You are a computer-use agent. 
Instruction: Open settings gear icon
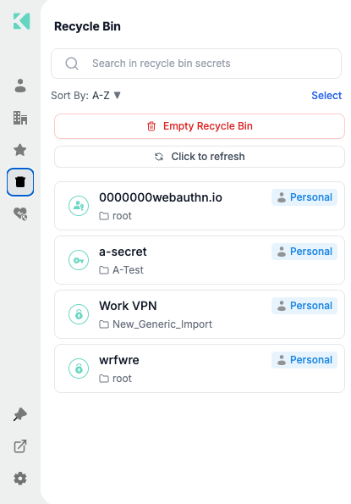20,479
